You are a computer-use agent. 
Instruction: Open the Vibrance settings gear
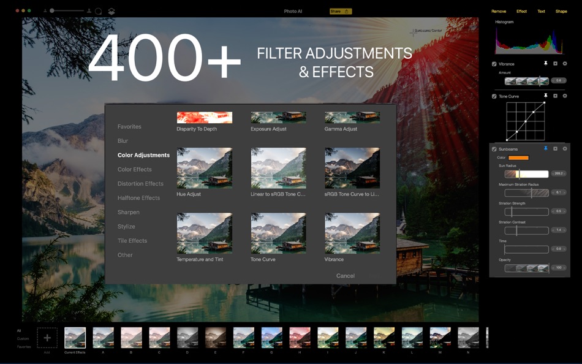pos(565,64)
